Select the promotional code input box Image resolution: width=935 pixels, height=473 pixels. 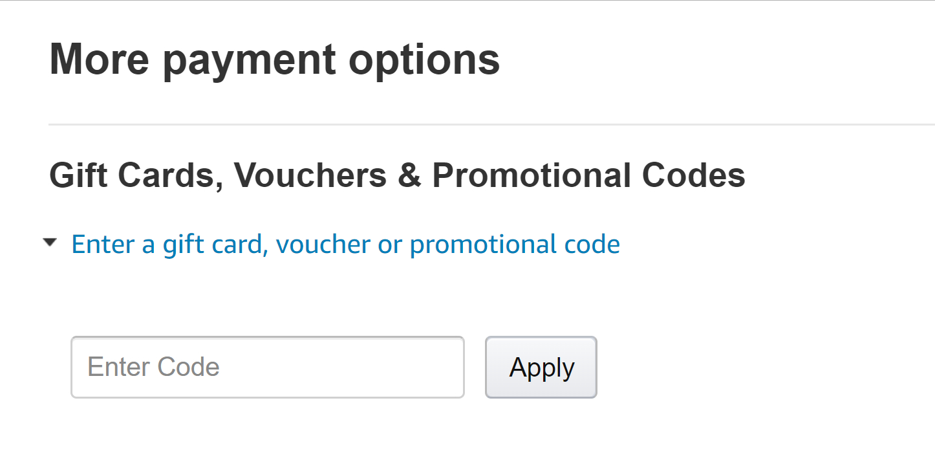(267, 367)
